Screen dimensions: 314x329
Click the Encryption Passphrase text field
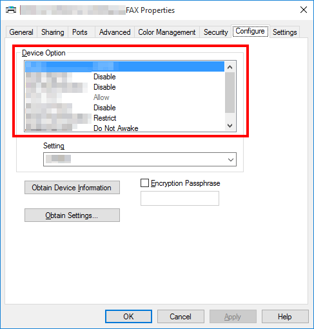pyautogui.click(x=180, y=198)
